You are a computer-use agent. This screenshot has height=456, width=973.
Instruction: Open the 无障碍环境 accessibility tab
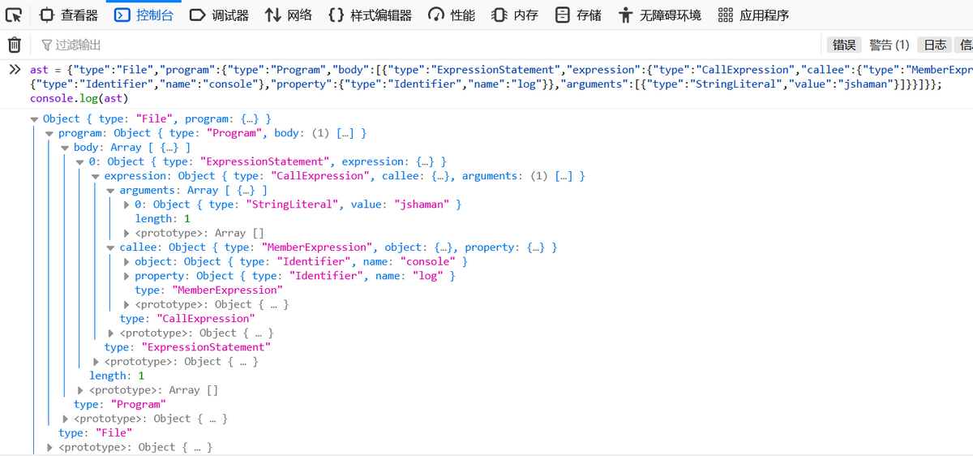click(x=659, y=15)
